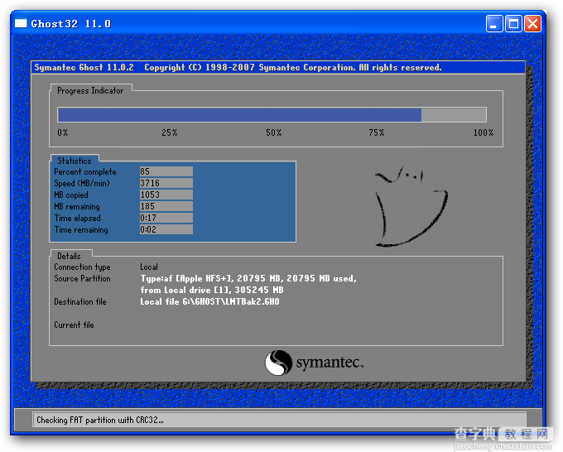Click the Connection type label
563x452 pixels.
coord(82,267)
